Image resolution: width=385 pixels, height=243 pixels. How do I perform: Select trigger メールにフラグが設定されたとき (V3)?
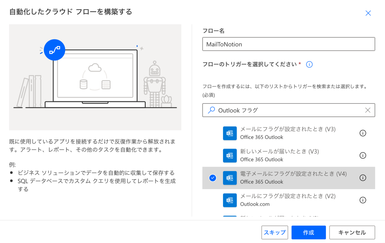coord(288,133)
